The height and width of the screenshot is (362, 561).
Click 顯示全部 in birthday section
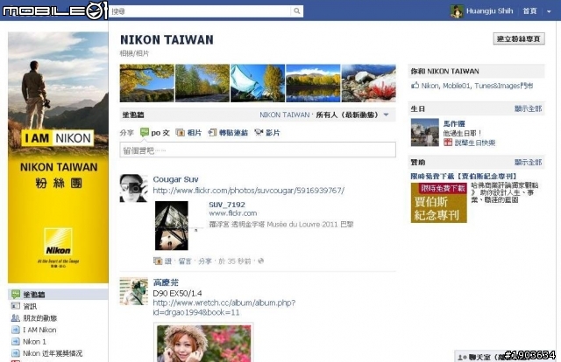pyautogui.click(x=528, y=108)
